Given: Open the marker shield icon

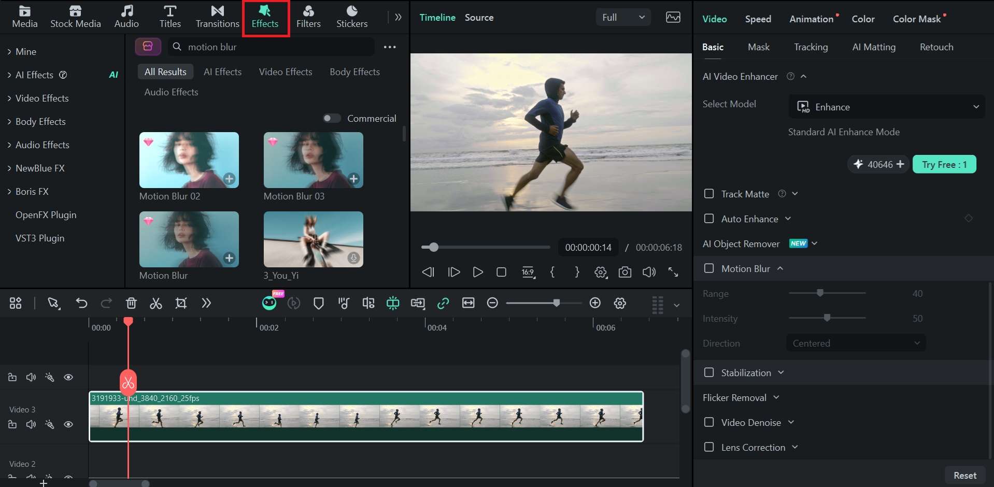Looking at the screenshot, I should pos(319,304).
